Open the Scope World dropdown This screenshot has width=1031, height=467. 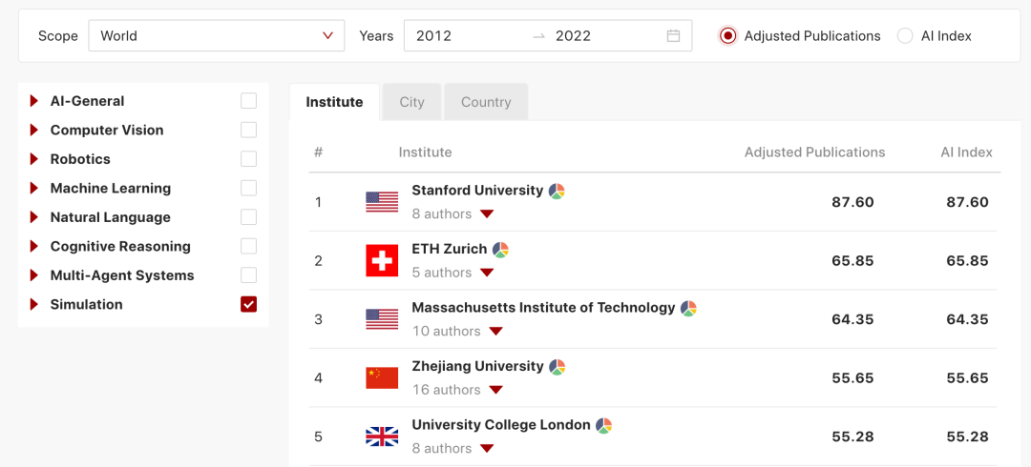(x=216, y=36)
